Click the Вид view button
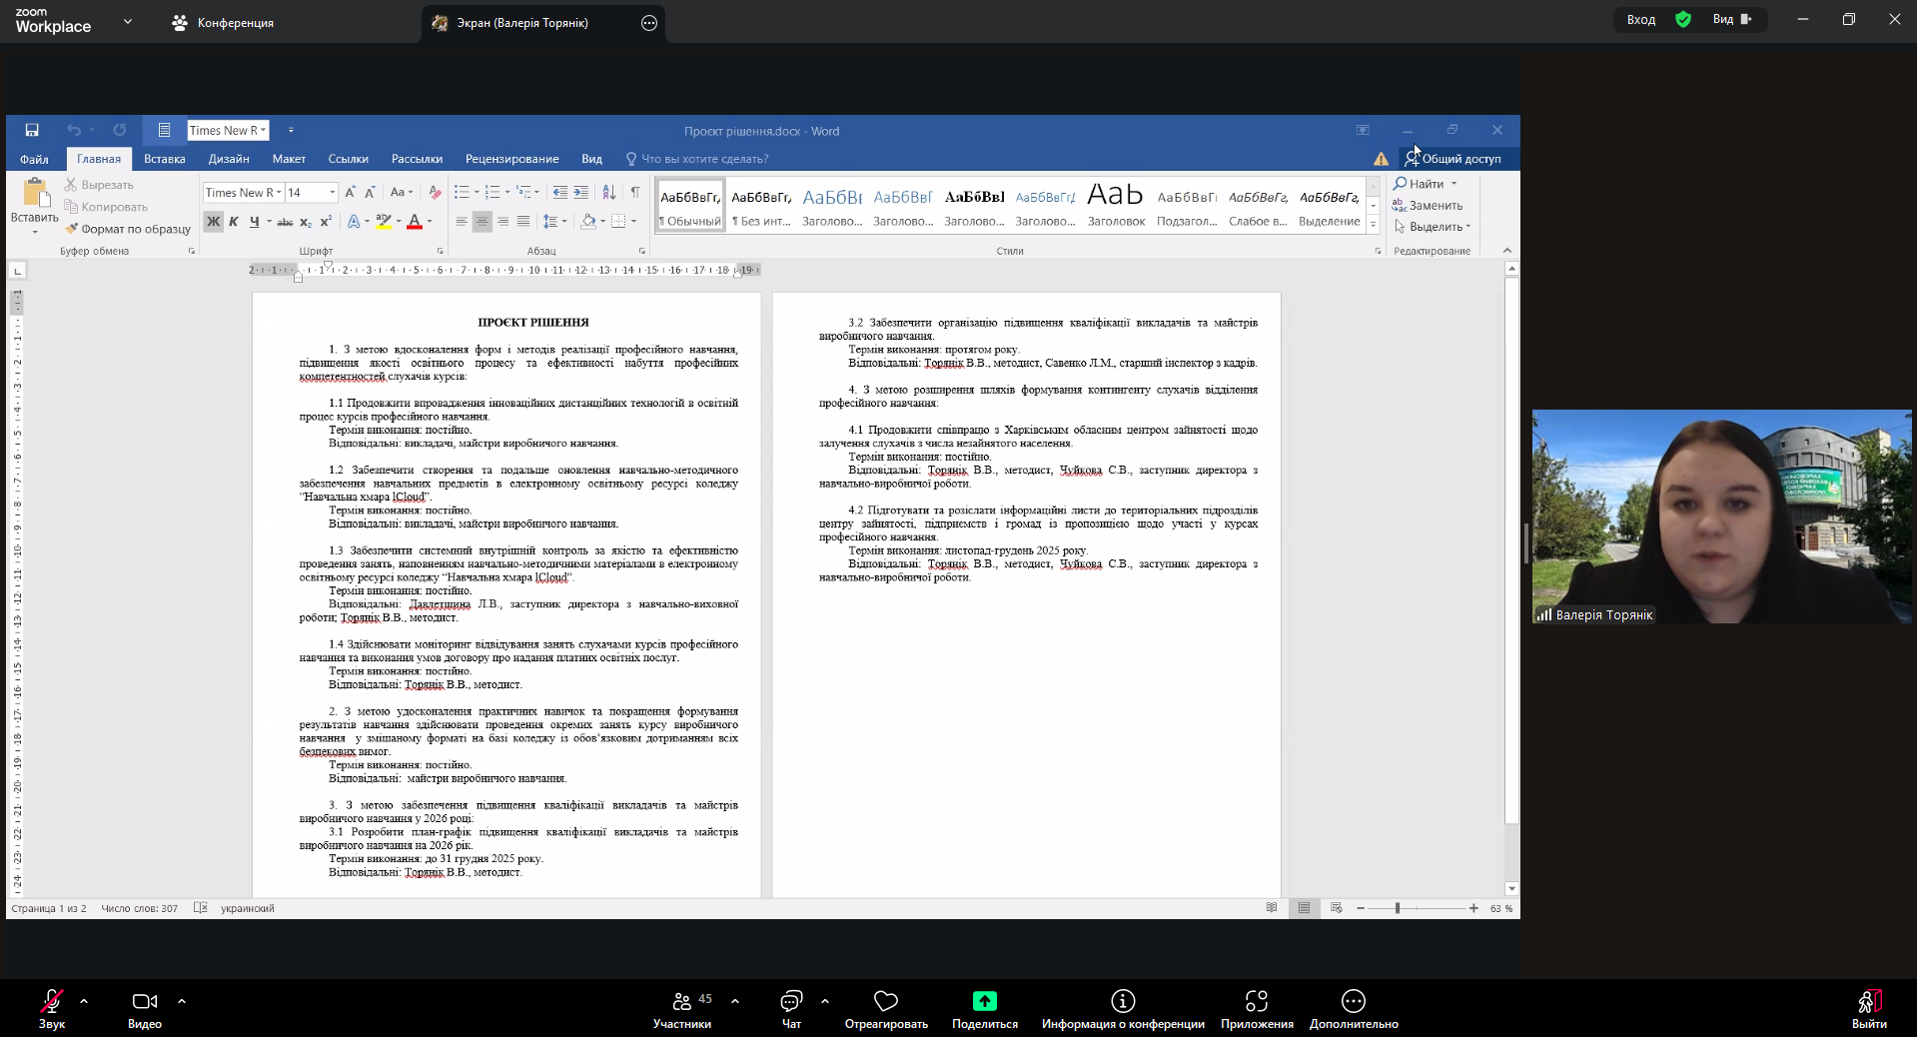Viewport: 1917px width, 1037px height. pyautogui.click(x=1732, y=19)
